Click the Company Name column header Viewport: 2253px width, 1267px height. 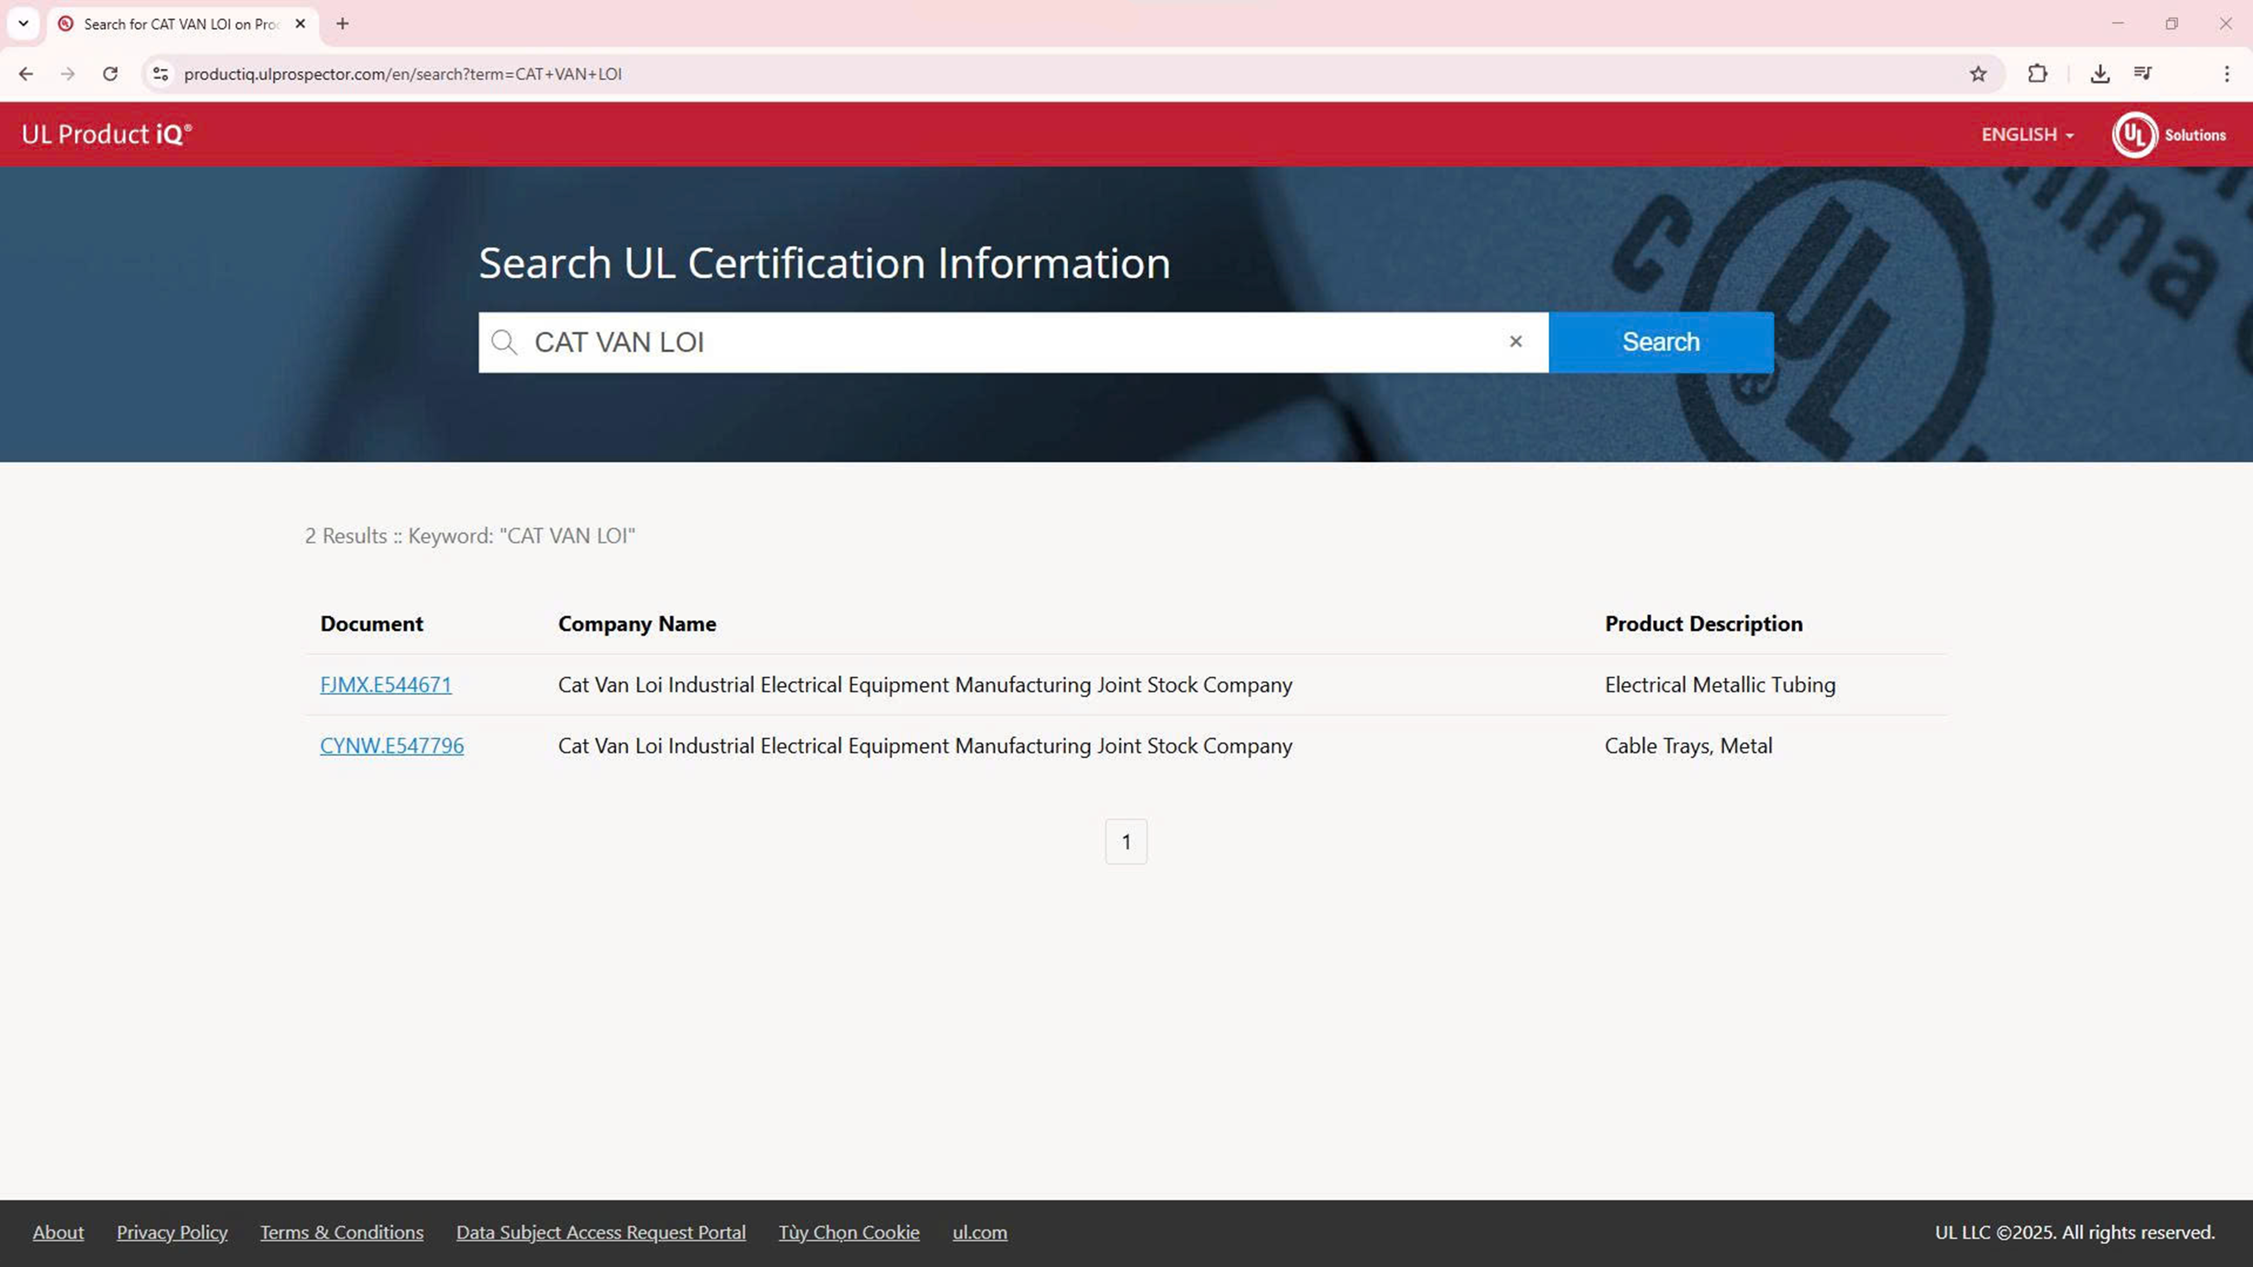point(637,624)
